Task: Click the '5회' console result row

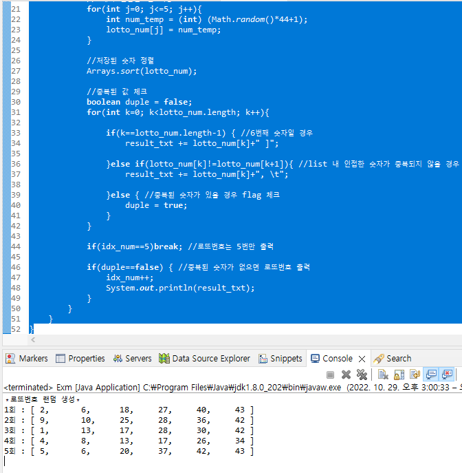Action: [x=129, y=451]
